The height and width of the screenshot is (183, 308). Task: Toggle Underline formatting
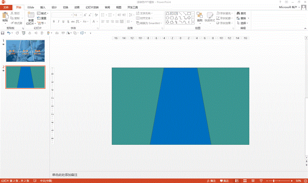63,22
